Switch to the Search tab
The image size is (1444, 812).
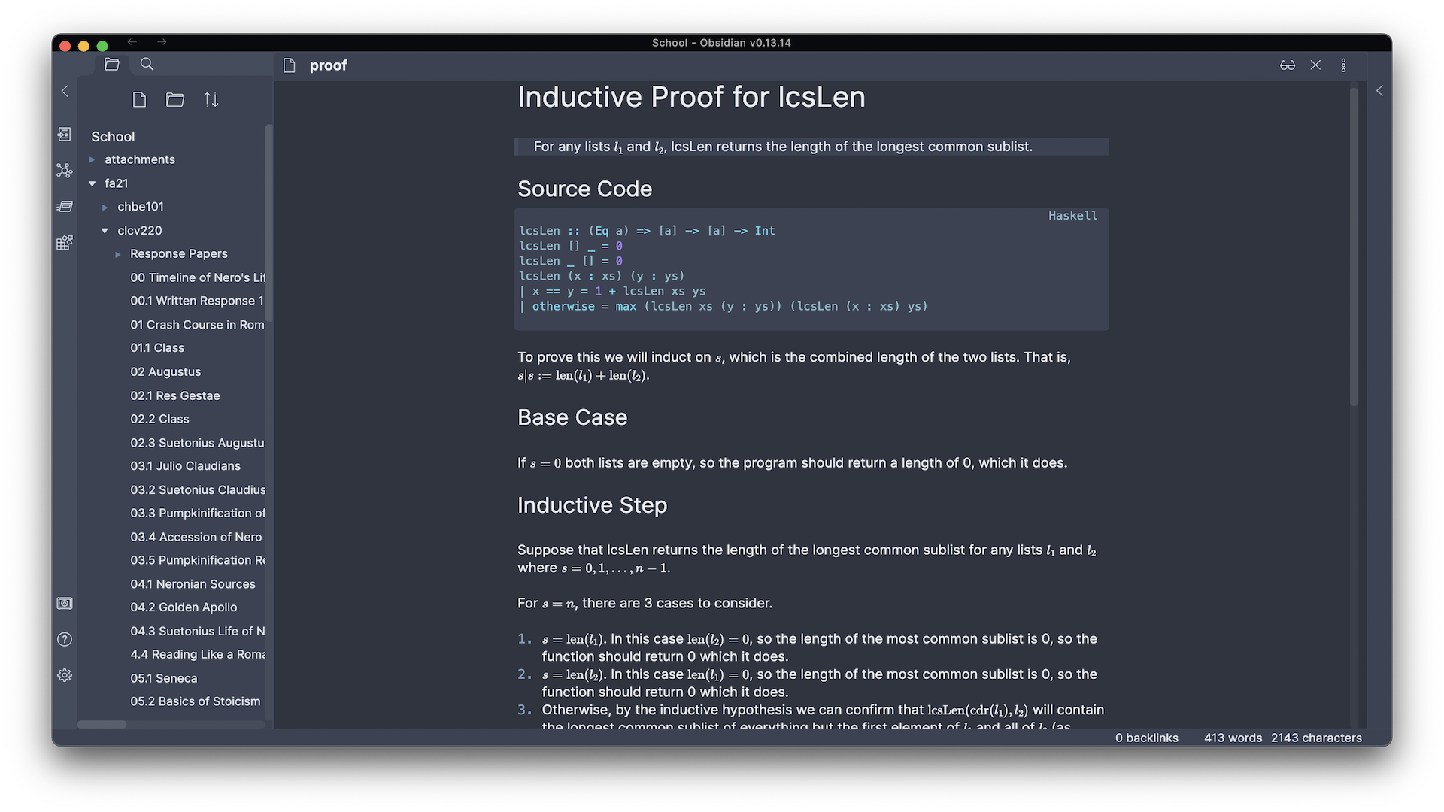tap(147, 65)
